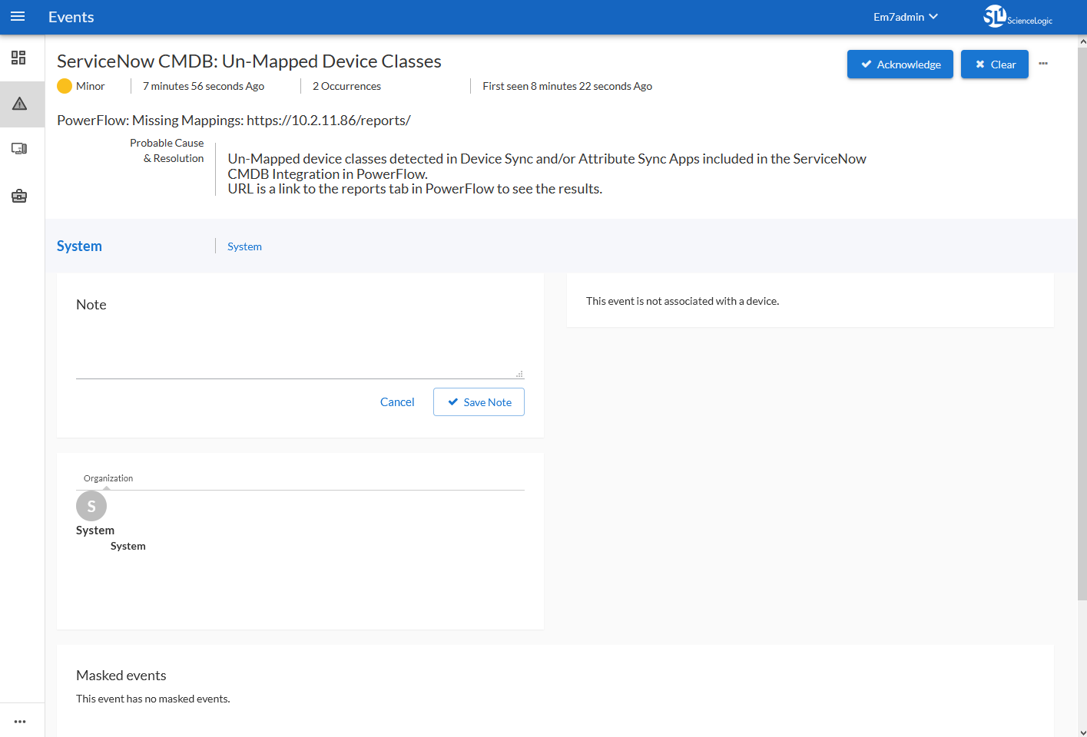This screenshot has height=737, width=1087.
Task: Open the briefcase sidebar icon
Action: tap(19, 197)
